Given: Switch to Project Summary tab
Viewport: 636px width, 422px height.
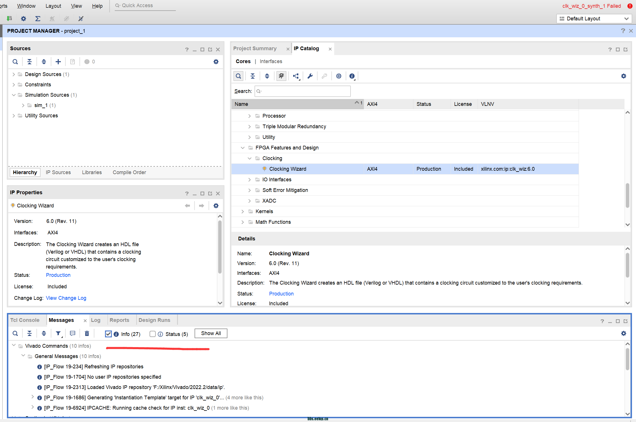Looking at the screenshot, I should coord(255,48).
